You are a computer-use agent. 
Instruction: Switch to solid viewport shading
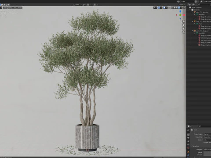pos(175,7)
